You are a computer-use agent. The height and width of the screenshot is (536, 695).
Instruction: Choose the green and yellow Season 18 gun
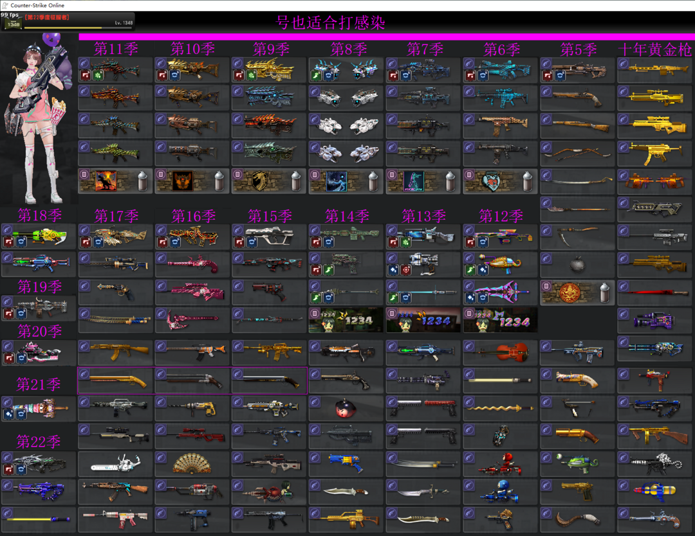39,237
